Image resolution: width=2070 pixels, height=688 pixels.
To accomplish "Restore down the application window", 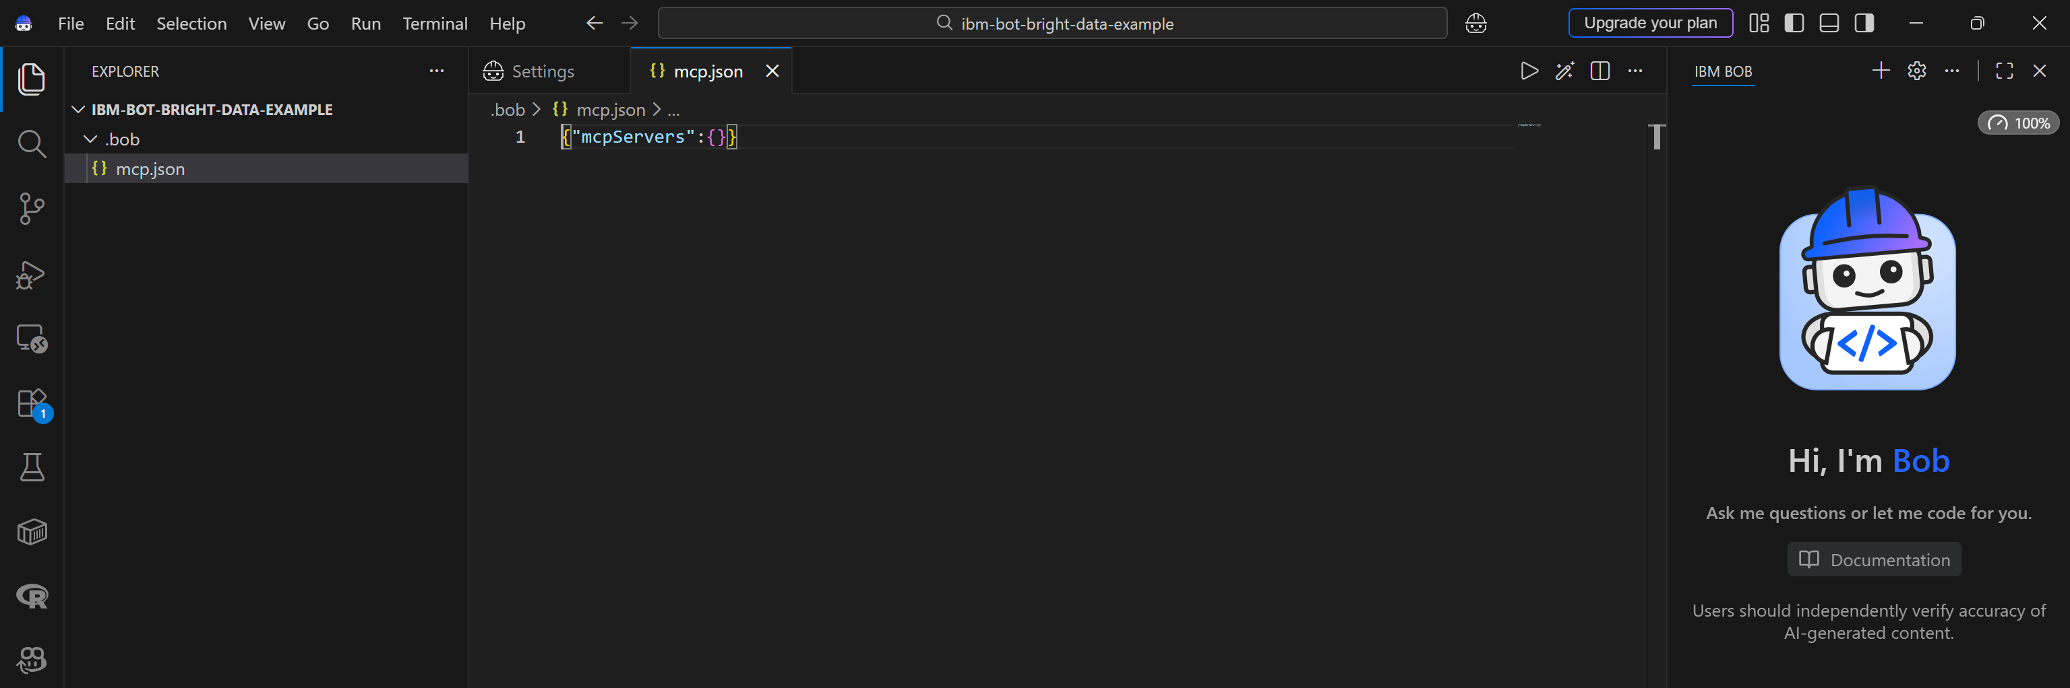I will (1978, 24).
